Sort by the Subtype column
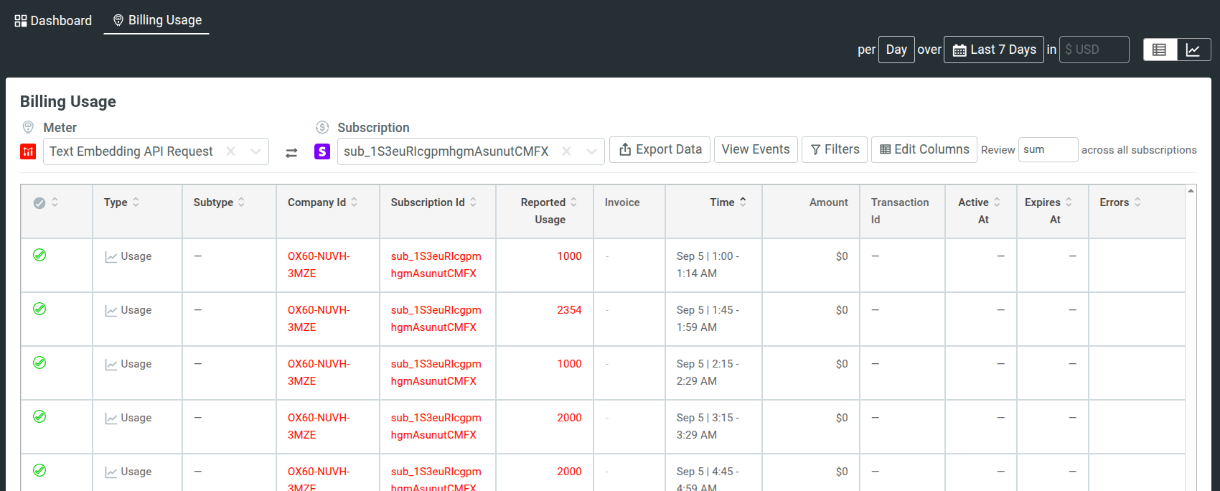Screen dimensions: 1220x491 pyautogui.click(x=241, y=202)
